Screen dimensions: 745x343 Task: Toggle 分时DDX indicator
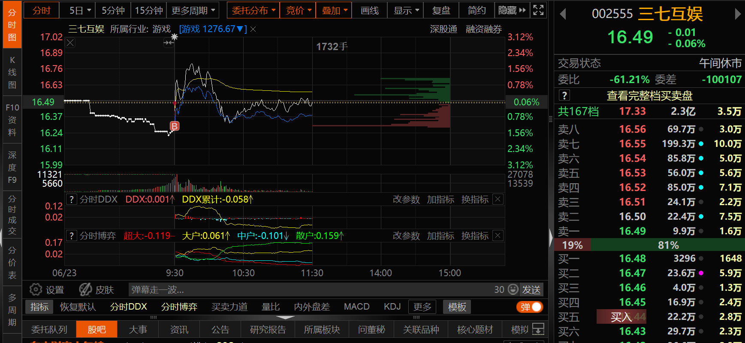click(x=129, y=307)
